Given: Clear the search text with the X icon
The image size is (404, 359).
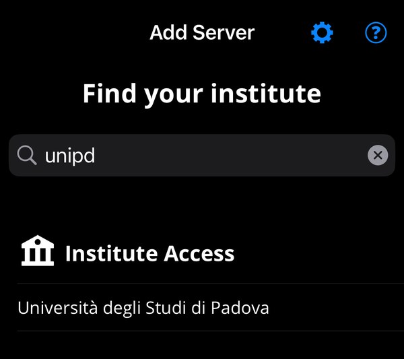Looking at the screenshot, I should 378,156.
